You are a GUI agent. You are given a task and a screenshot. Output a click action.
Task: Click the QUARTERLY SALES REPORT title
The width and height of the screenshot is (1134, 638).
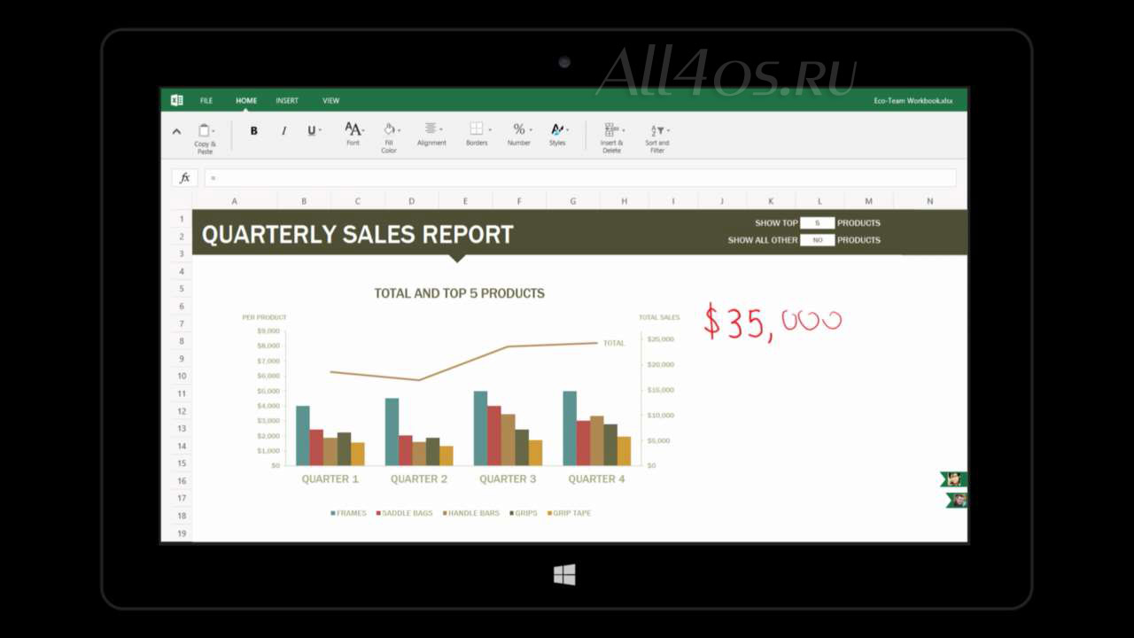point(358,235)
